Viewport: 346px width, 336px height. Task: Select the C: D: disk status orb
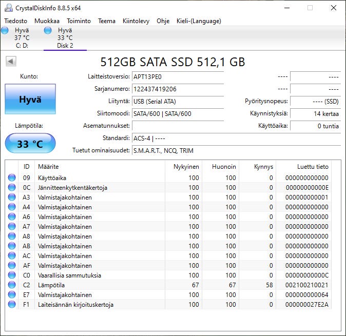[5, 31]
